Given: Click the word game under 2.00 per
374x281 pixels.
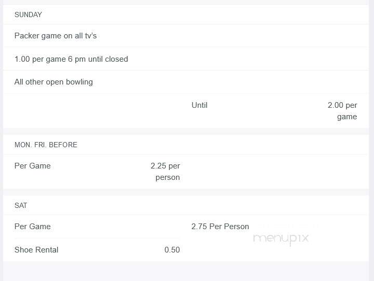Looking at the screenshot, I should pos(347,117).
